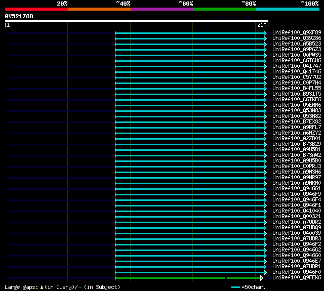The width and height of the screenshot is (324, 291).
Task: Click the cyan Q9XF89 alignment bar
Action: 189,33
